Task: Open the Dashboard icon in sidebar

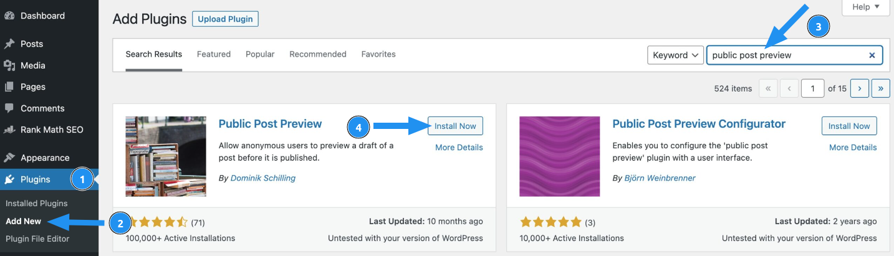Action: (9, 16)
